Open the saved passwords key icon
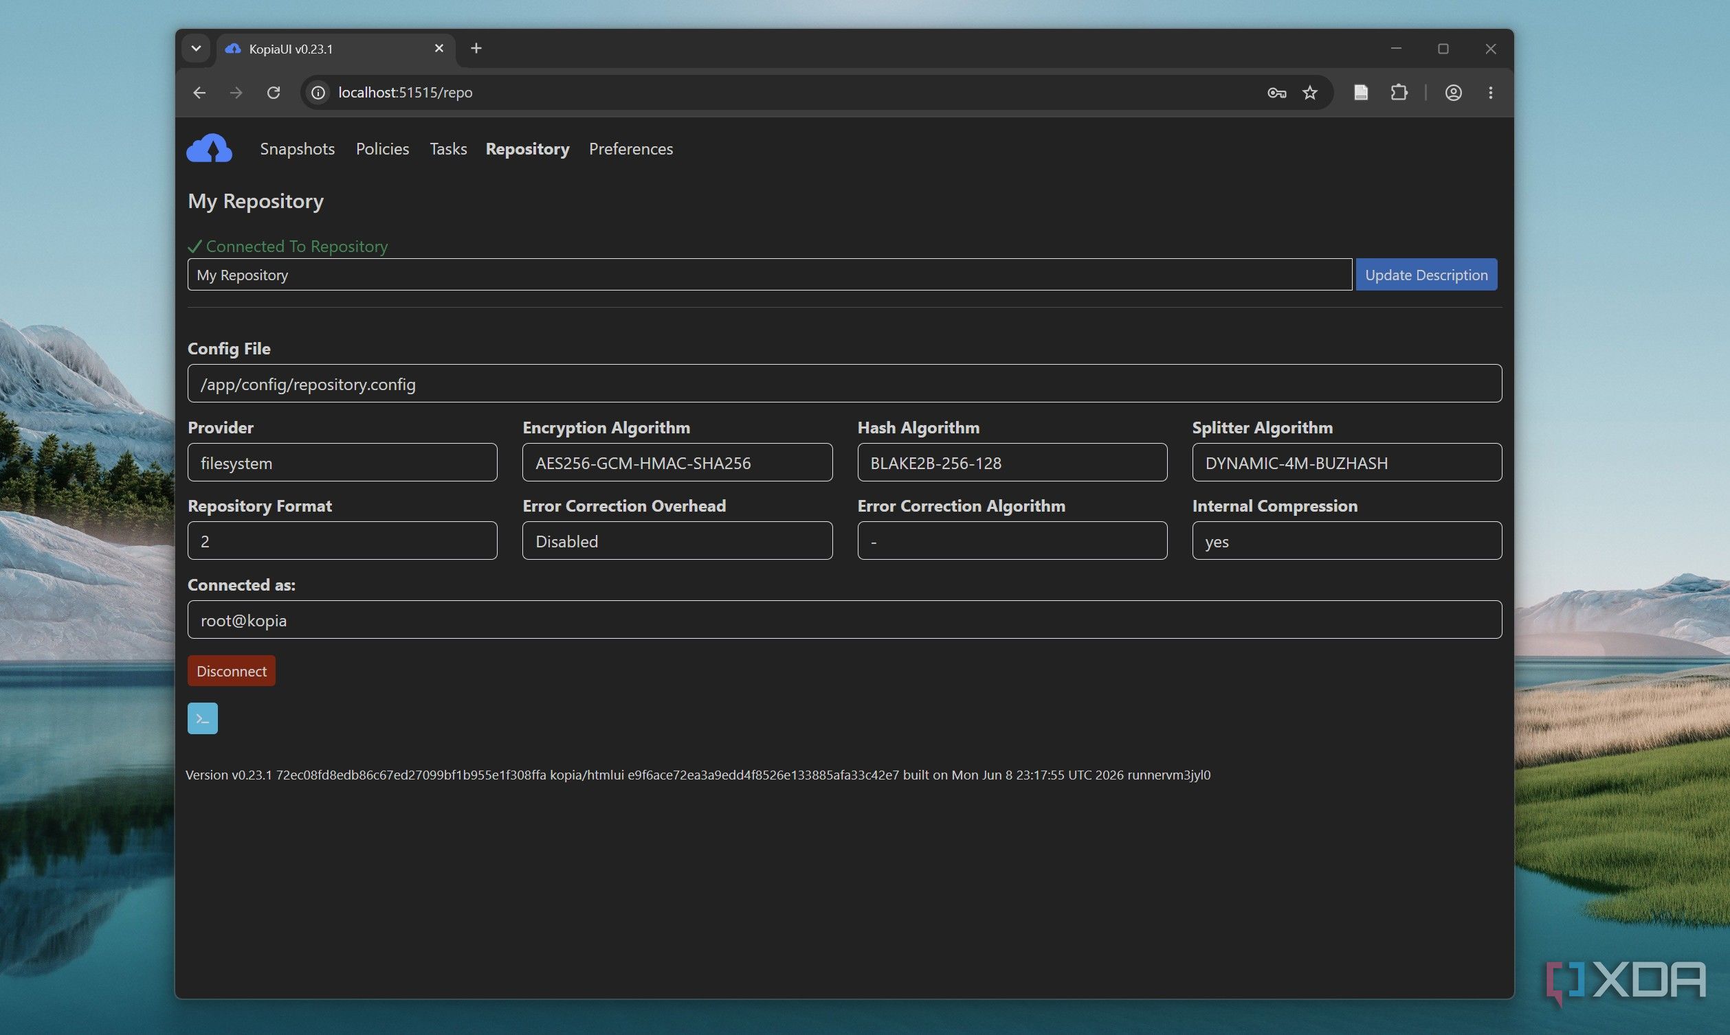 [1276, 92]
